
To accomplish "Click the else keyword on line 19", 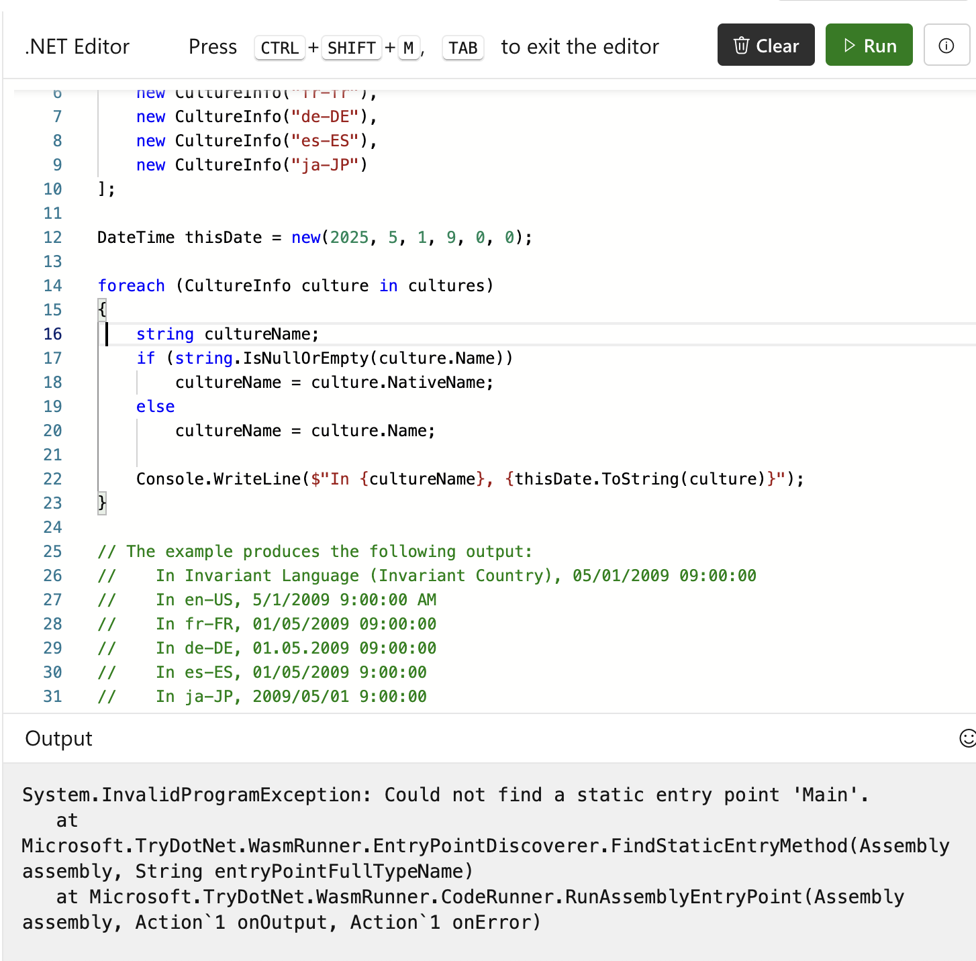I will [x=155, y=407].
